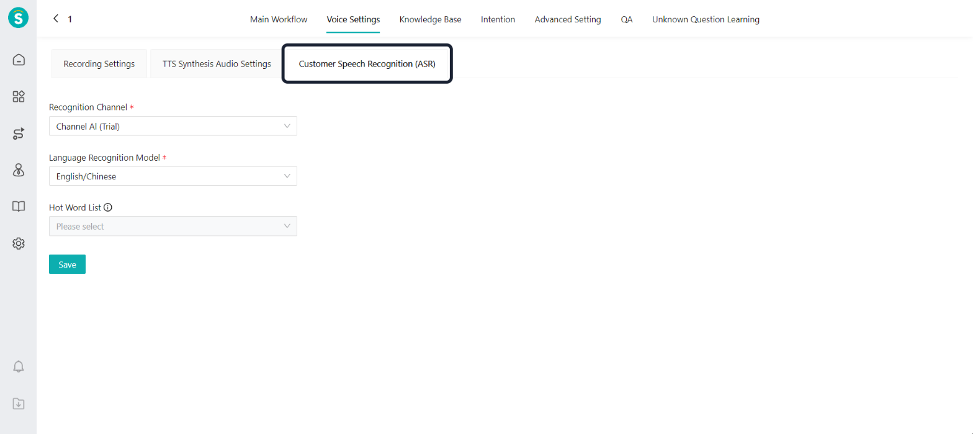Open the settings gear icon in sidebar

tap(19, 243)
